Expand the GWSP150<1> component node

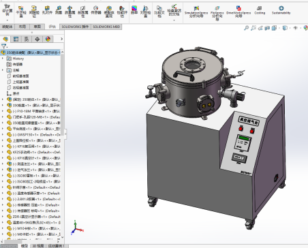coord(3,134)
